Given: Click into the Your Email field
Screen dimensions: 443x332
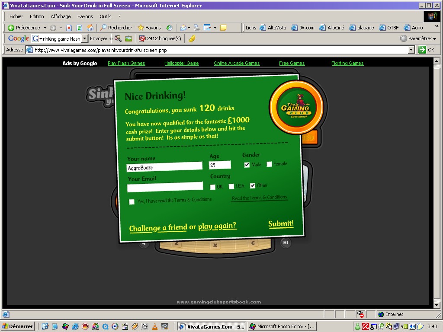Looking at the screenshot, I should [165, 187].
